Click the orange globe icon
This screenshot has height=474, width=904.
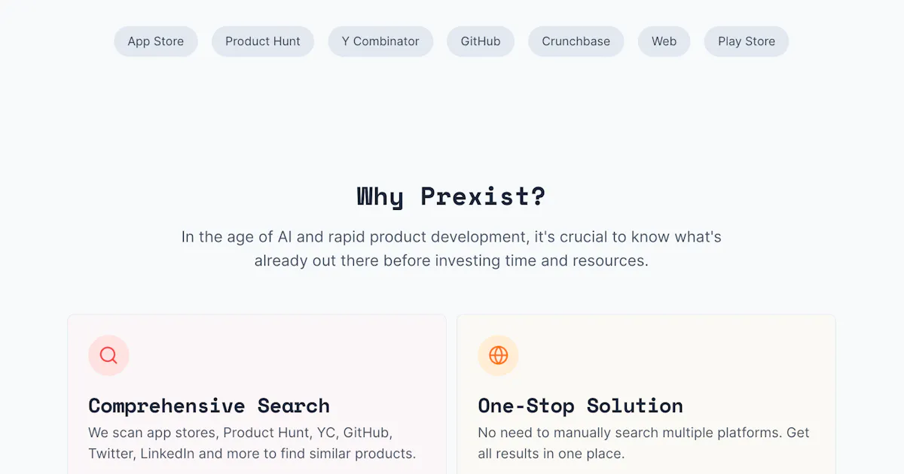coord(498,355)
